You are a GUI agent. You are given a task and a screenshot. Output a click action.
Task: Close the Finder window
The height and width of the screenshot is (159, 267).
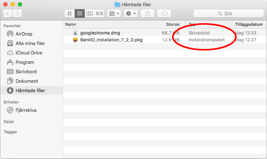[x=5, y=4]
